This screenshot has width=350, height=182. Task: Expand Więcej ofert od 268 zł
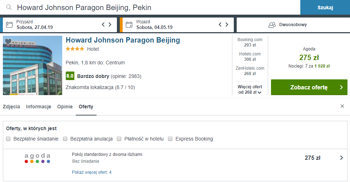250,89
